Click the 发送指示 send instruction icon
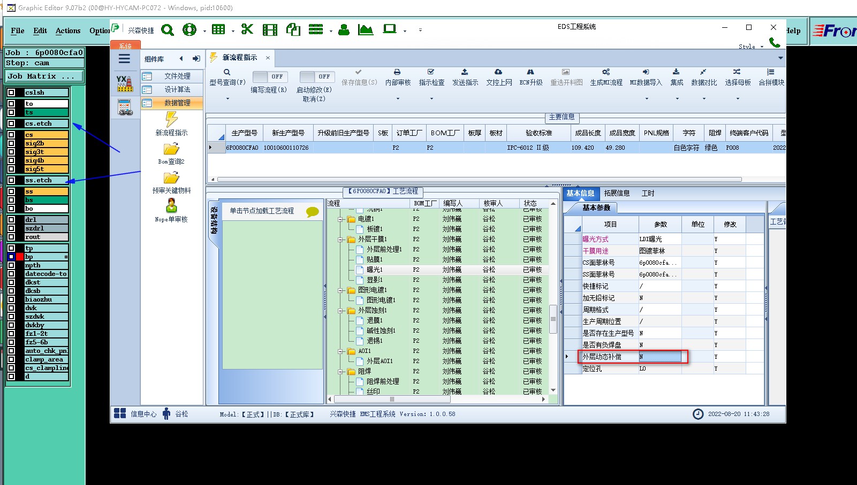This screenshot has height=485, width=857. (465, 78)
